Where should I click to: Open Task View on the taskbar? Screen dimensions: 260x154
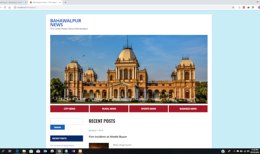(10, 151)
